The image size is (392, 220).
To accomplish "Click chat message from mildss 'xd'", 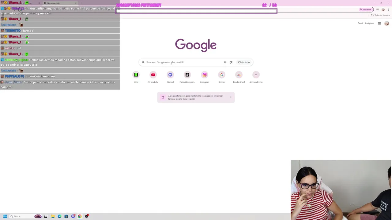I will (60, 48).
